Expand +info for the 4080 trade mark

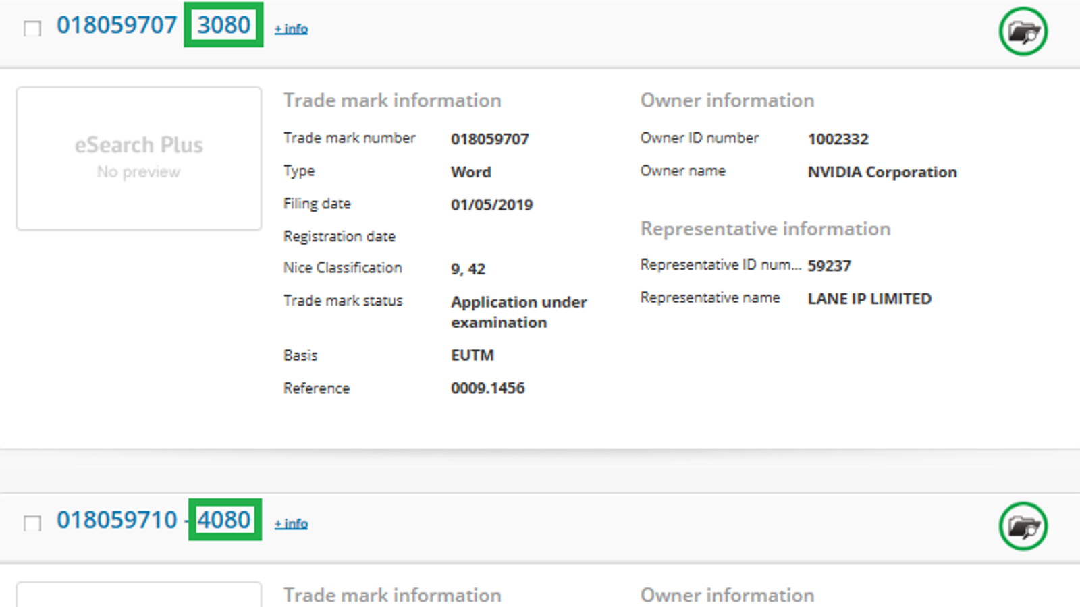click(291, 524)
